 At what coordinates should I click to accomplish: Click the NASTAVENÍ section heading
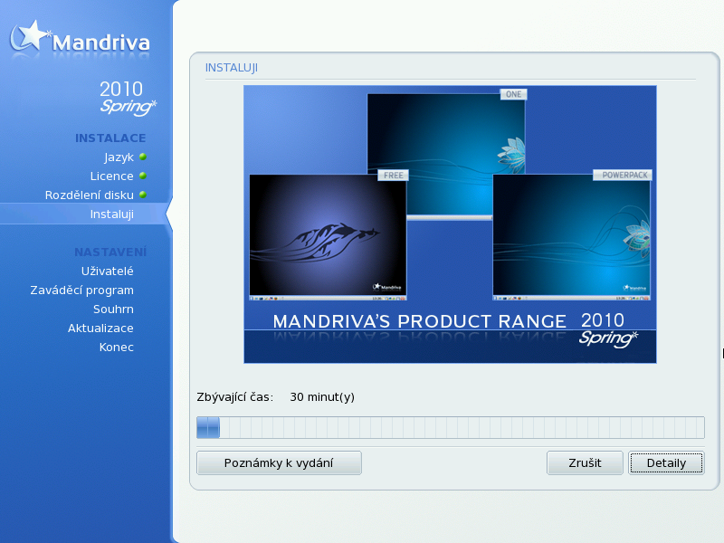[110, 252]
